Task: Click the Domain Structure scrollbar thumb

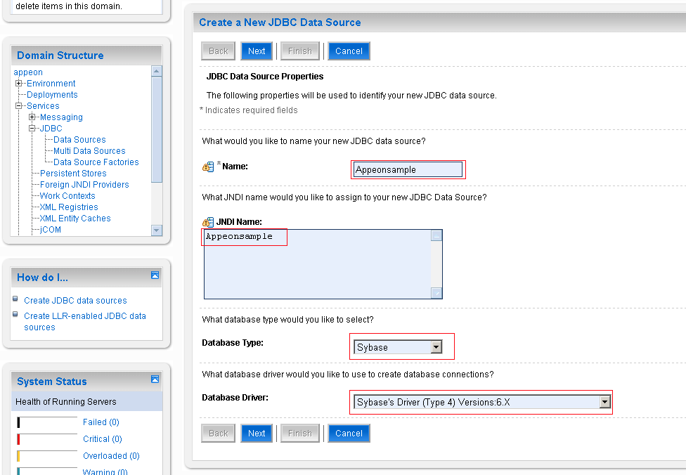Action: [x=157, y=129]
